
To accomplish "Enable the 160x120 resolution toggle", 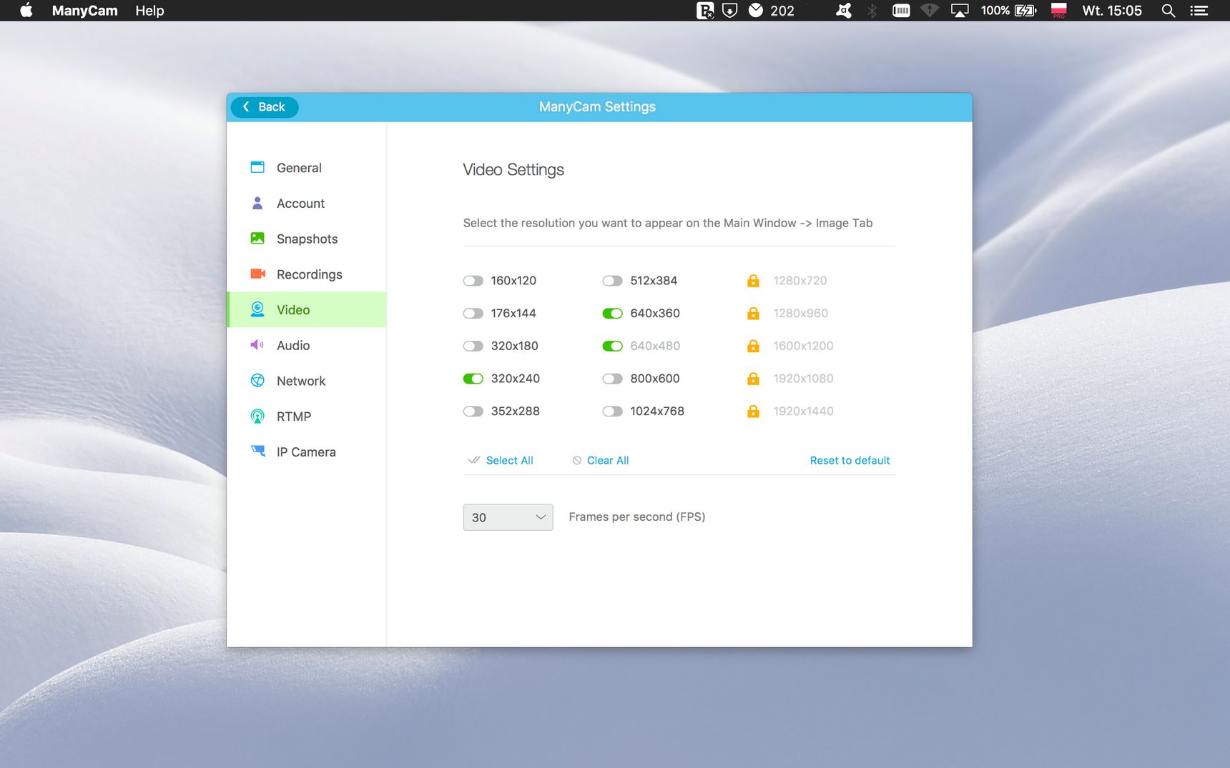I will (x=473, y=281).
